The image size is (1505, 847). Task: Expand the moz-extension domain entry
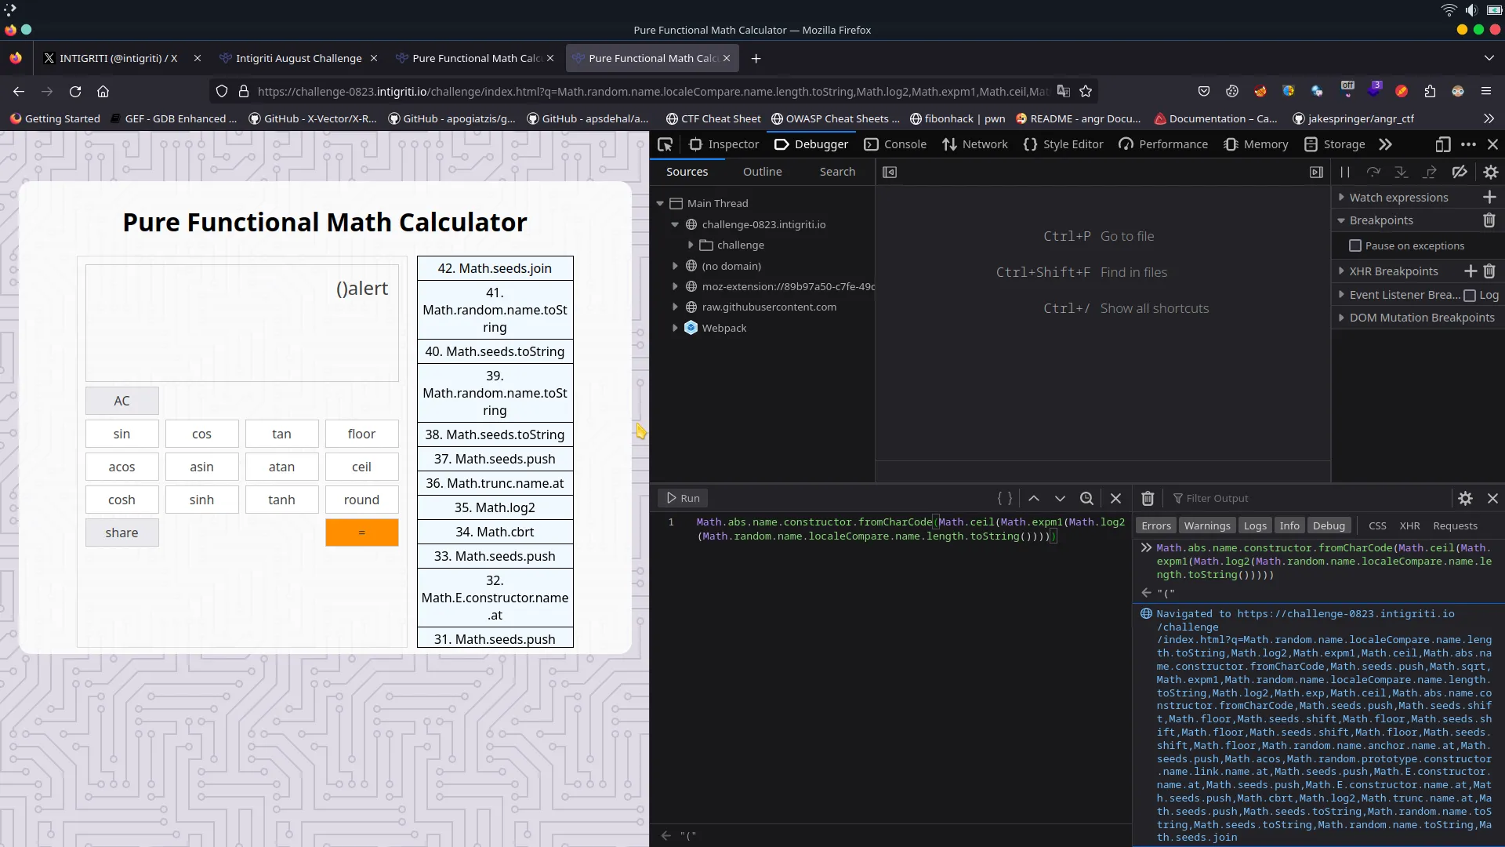tap(676, 285)
